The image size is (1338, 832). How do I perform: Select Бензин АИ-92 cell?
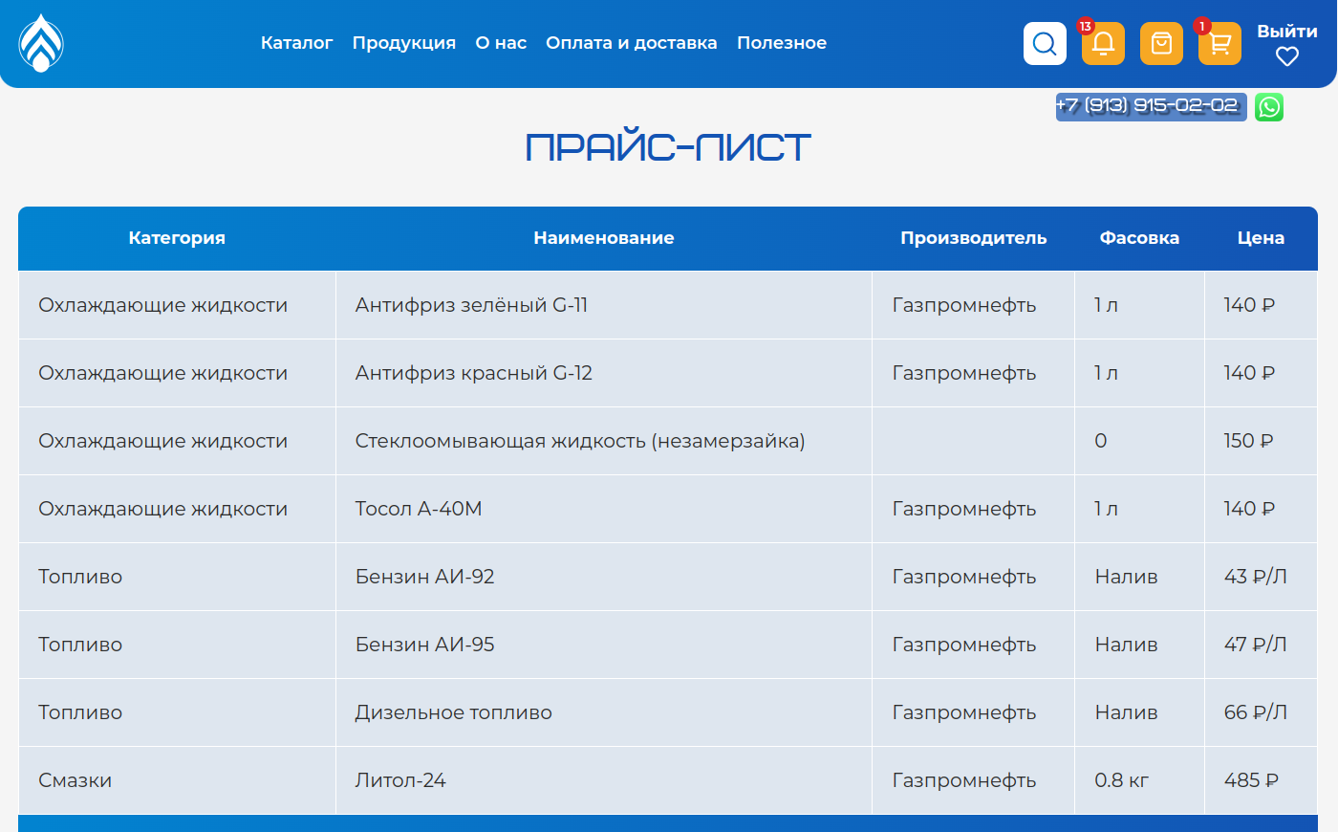[x=604, y=577]
